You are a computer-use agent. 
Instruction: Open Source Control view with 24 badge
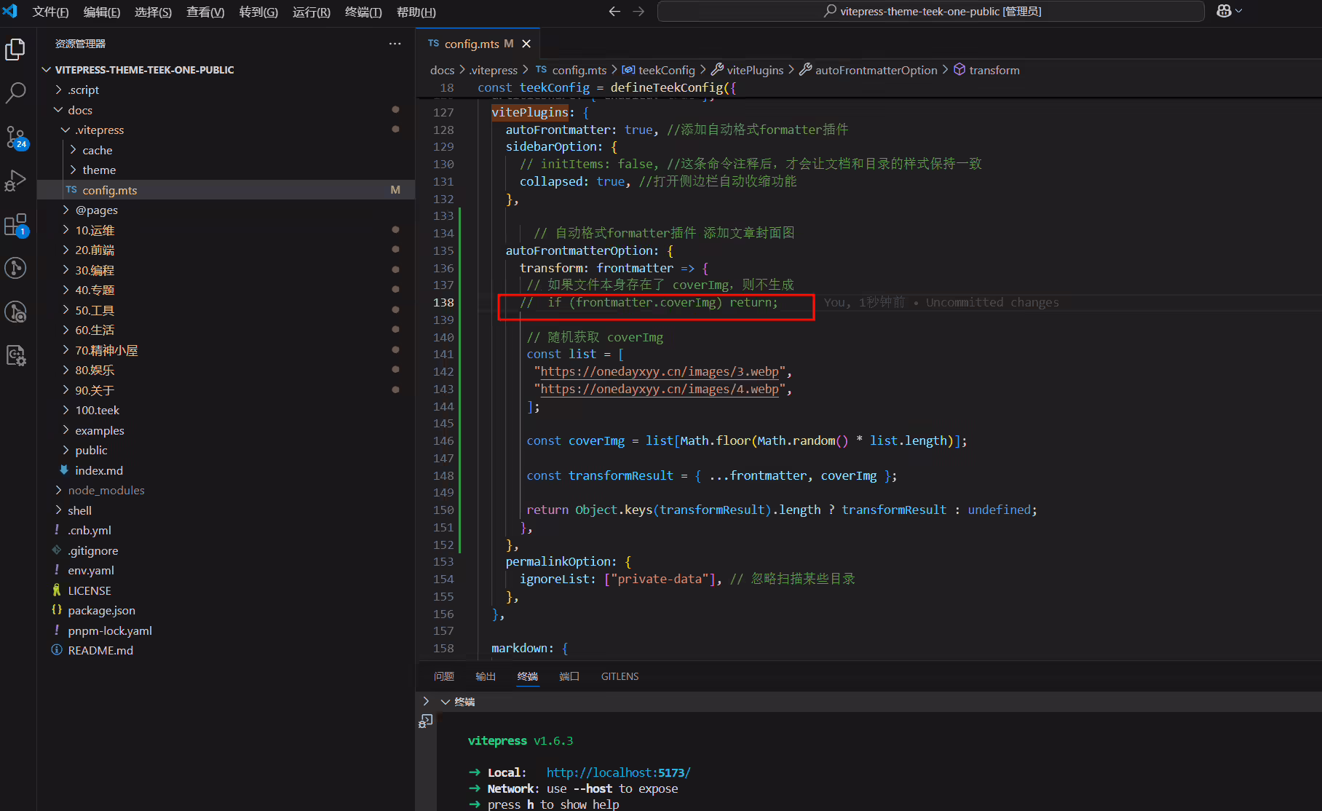point(15,137)
